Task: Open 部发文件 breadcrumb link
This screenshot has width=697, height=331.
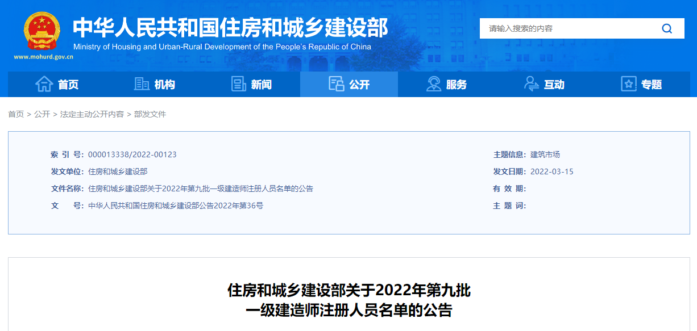Action: [x=150, y=114]
